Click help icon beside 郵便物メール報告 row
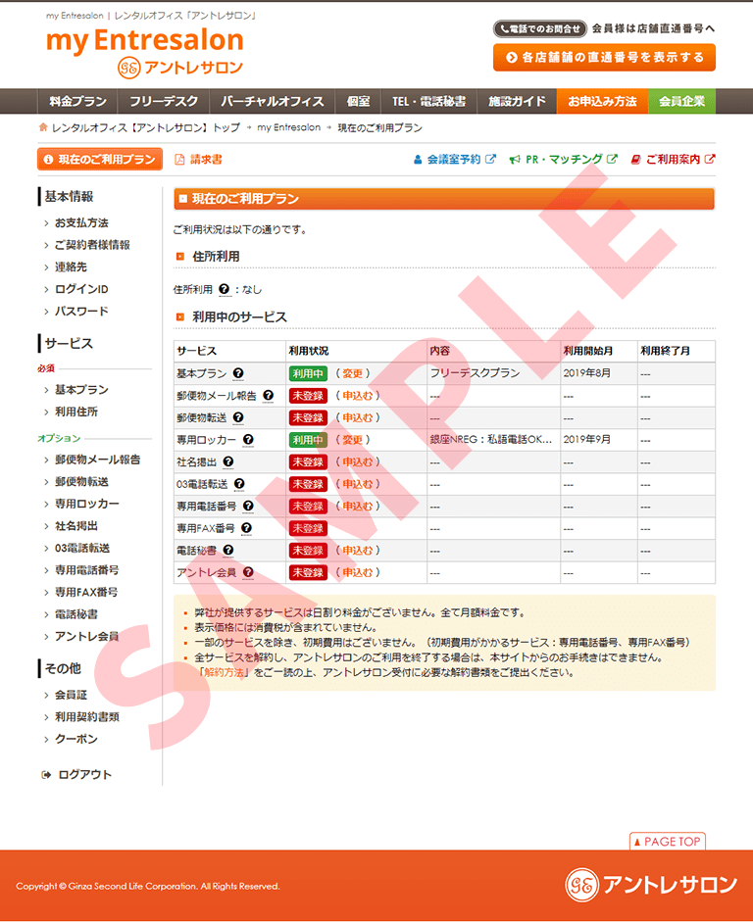 tap(268, 396)
